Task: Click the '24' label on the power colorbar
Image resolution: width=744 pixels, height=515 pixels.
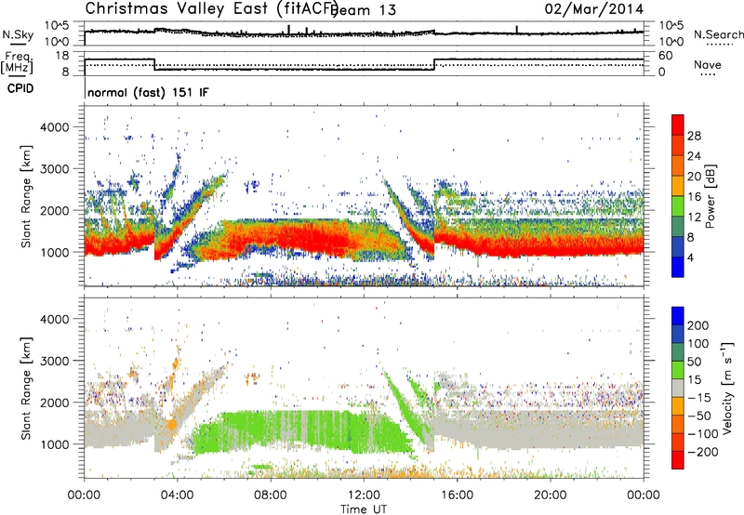Action: (694, 156)
